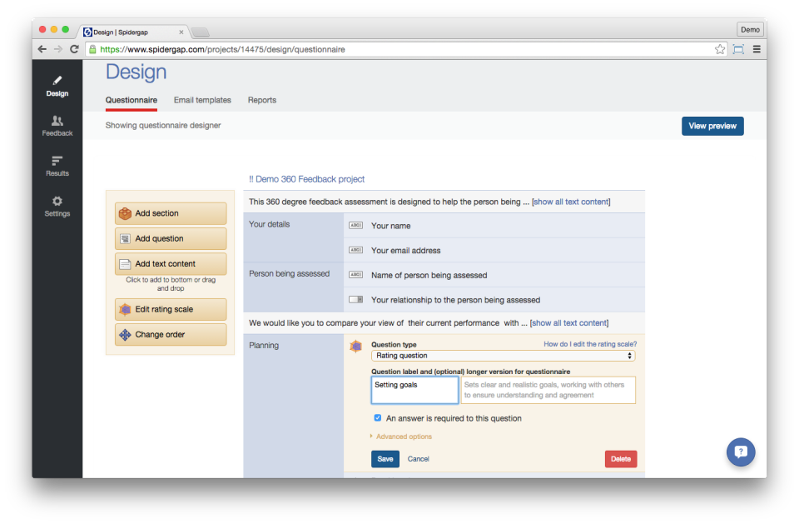The width and height of the screenshot is (799, 524).
Task: Save the question changes
Action: [385, 459]
